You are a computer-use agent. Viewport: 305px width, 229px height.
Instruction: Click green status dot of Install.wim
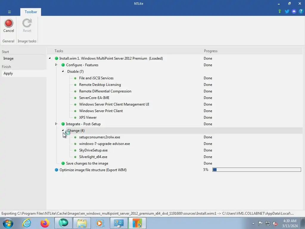point(56,58)
